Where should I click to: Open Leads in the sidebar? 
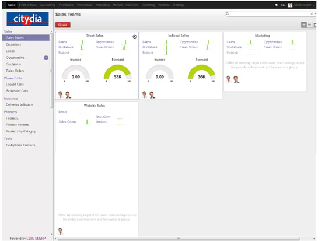pyautogui.click(x=11, y=51)
